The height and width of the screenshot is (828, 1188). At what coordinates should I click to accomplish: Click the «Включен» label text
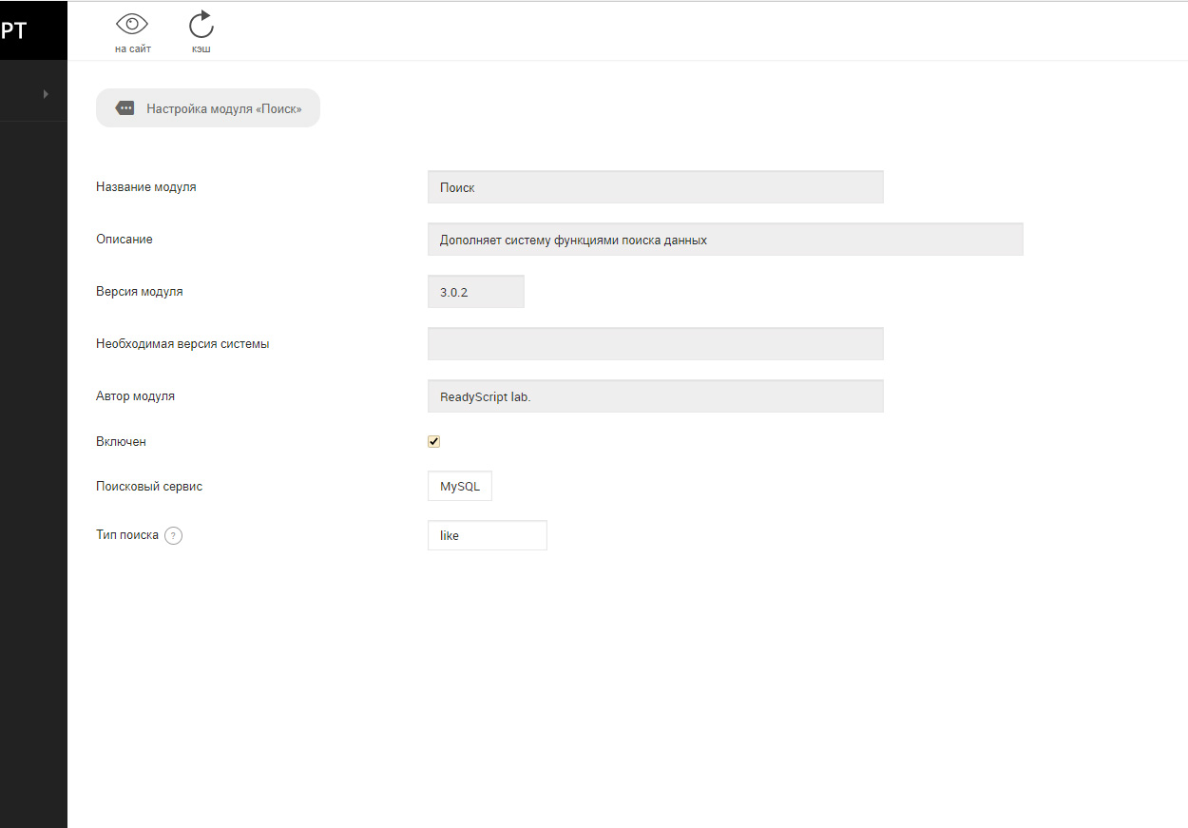pos(121,442)
